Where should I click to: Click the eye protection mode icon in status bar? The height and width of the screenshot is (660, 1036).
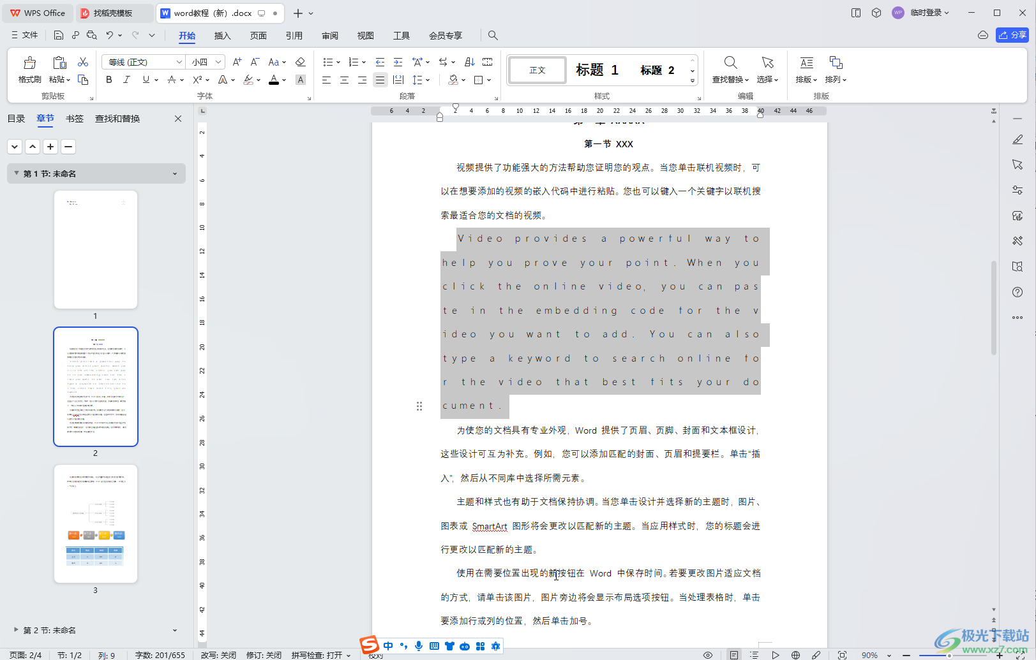(708, 655)
